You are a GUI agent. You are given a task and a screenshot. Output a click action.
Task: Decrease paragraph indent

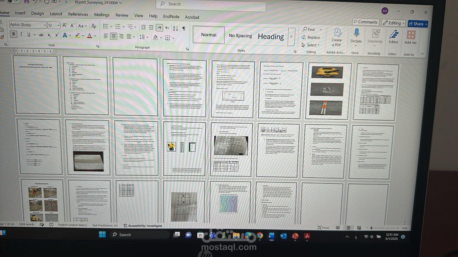tap(143, 27)
